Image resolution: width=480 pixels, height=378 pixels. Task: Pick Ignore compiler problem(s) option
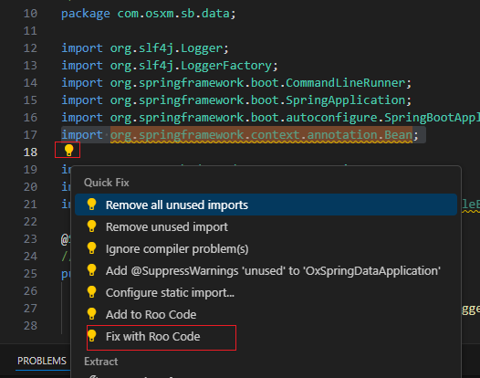266,248
